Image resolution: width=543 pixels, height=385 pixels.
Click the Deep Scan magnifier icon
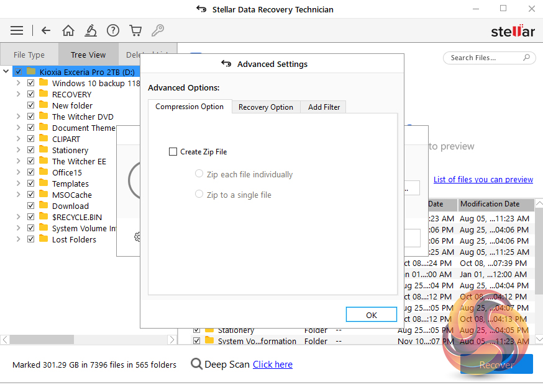pos(196,364)
